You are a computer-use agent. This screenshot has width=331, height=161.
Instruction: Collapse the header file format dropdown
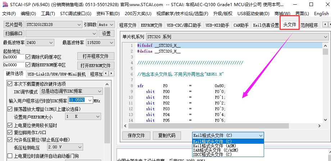[261, 135]
